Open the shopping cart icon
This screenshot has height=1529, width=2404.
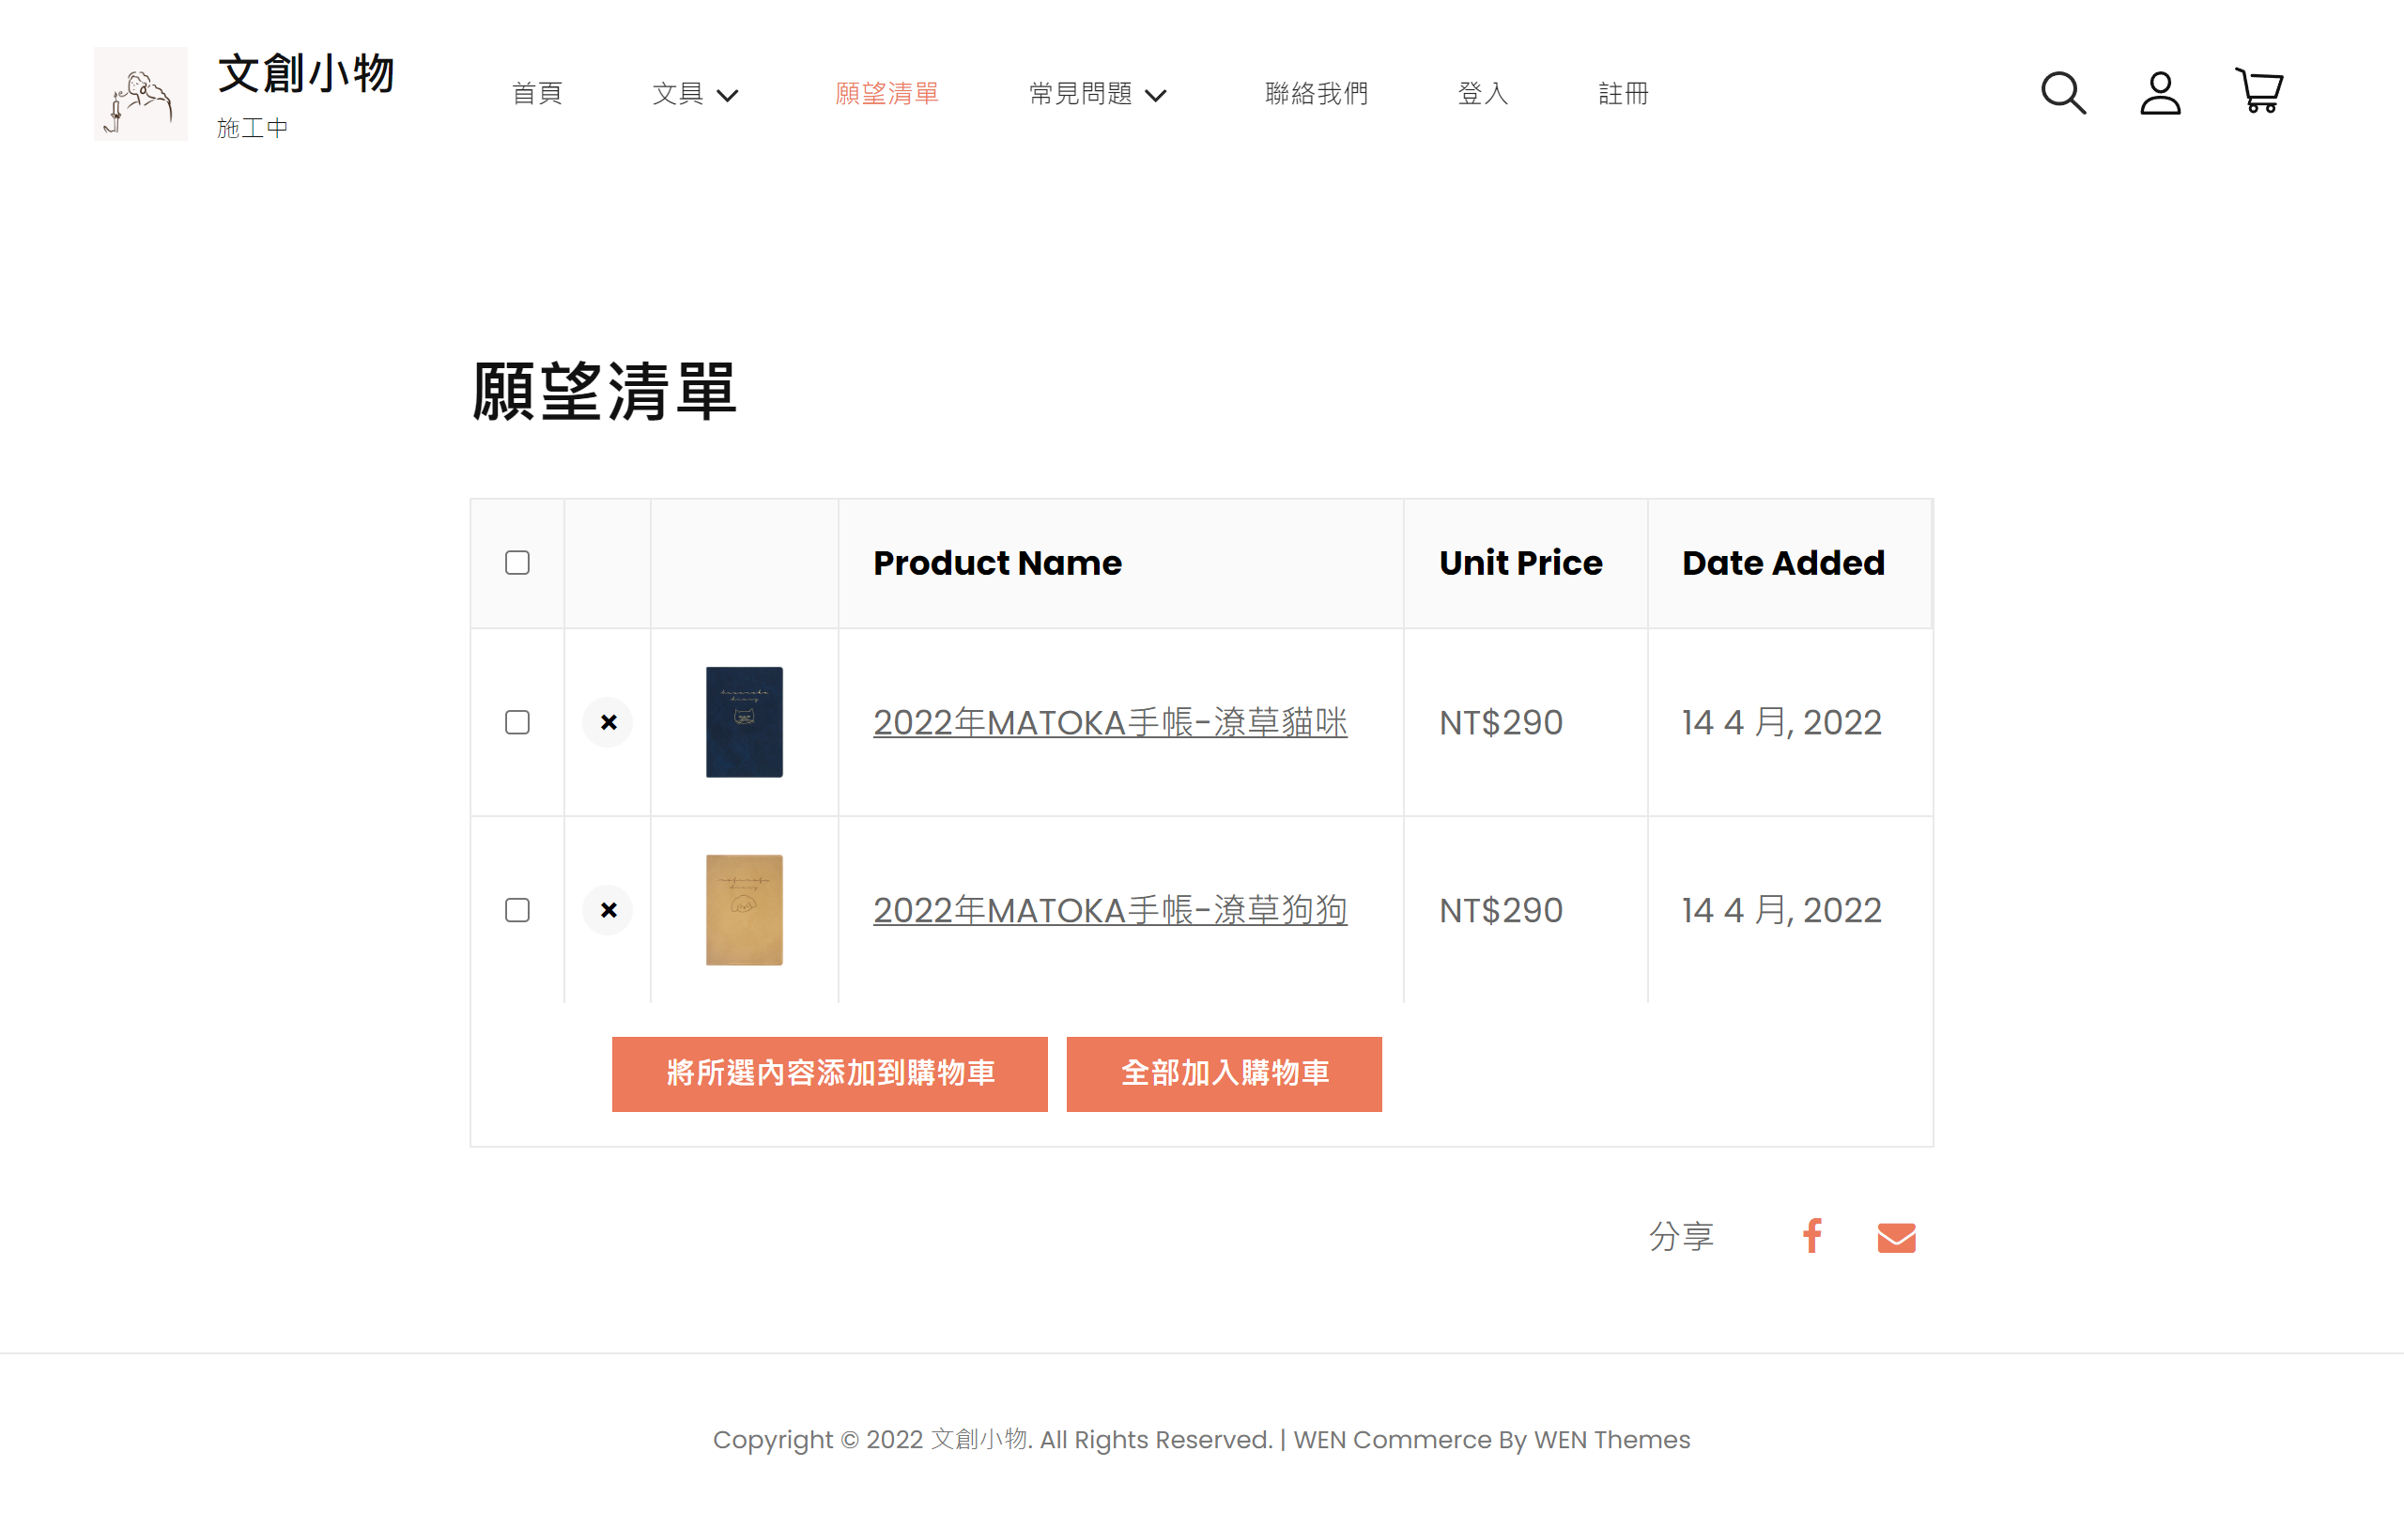coord(2258,91)
